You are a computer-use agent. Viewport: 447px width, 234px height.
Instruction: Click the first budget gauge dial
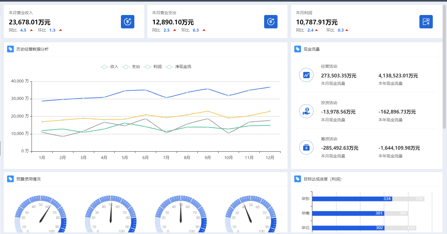pyautogui.click(x=40, y=214)
